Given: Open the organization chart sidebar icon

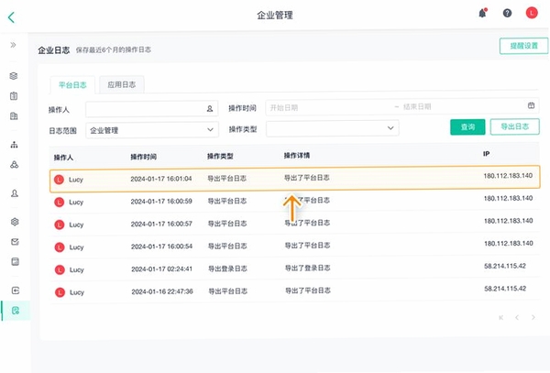Looking at the screenshot, I should [x=14, y=144].
